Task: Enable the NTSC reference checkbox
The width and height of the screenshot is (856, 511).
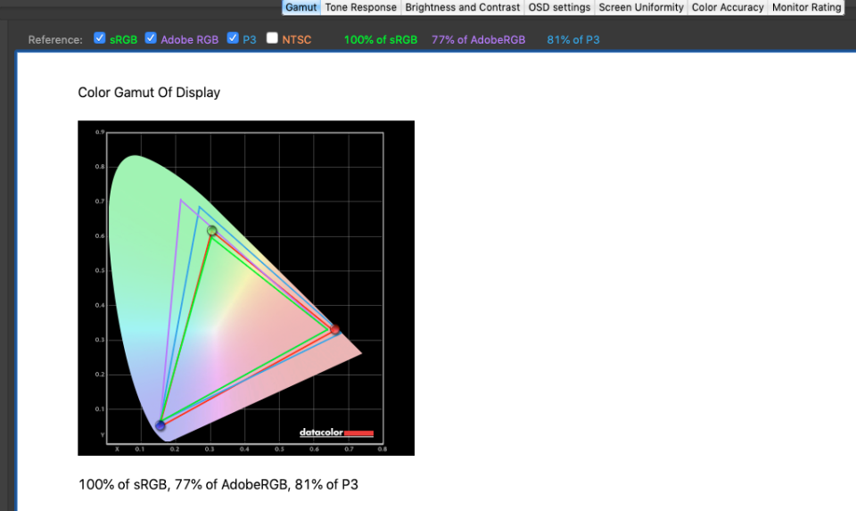Action: click(x=272, y=37)
